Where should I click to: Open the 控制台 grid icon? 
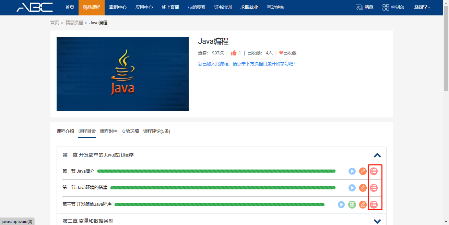click(x=386, y=7)
